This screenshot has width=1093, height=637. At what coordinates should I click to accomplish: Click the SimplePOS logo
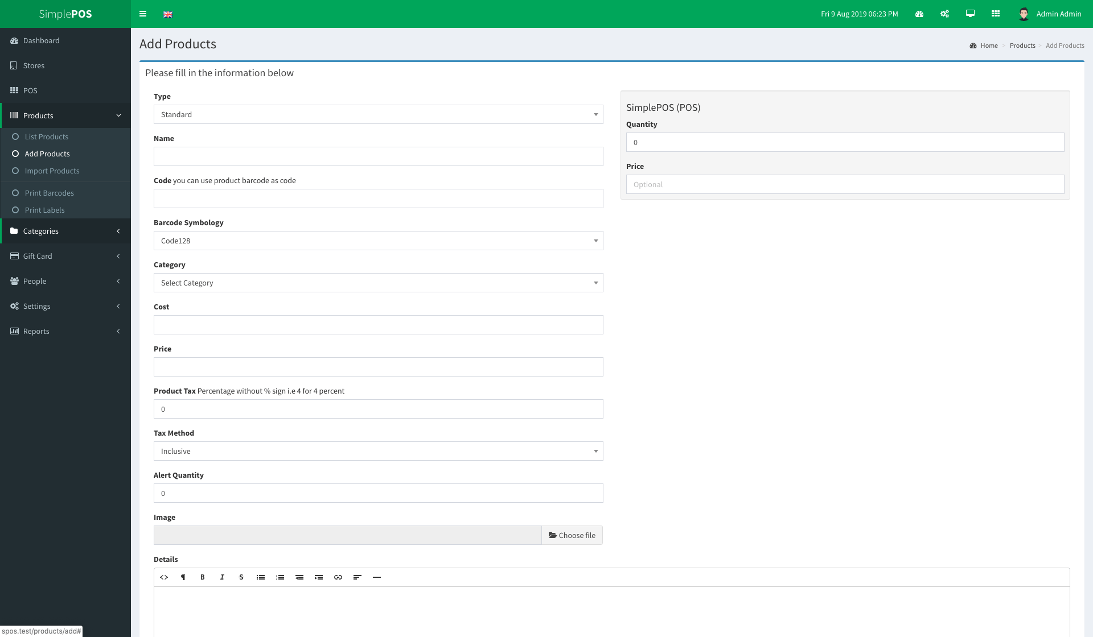click(x=65, y=14)
